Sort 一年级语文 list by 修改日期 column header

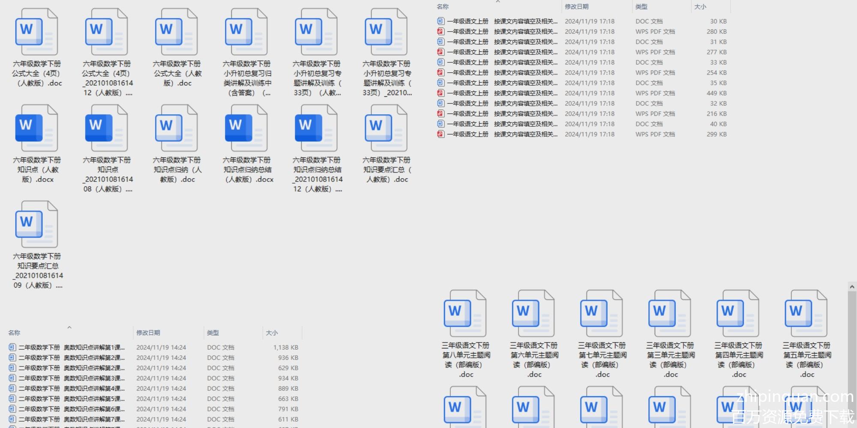pos(576,7)
